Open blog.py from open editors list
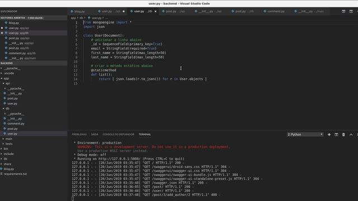This screenshot has height=201, width=358. [13, 23]
